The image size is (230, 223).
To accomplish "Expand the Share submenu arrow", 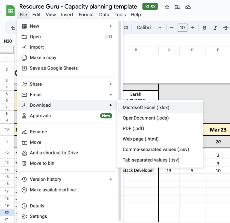I will coord(111,84).
